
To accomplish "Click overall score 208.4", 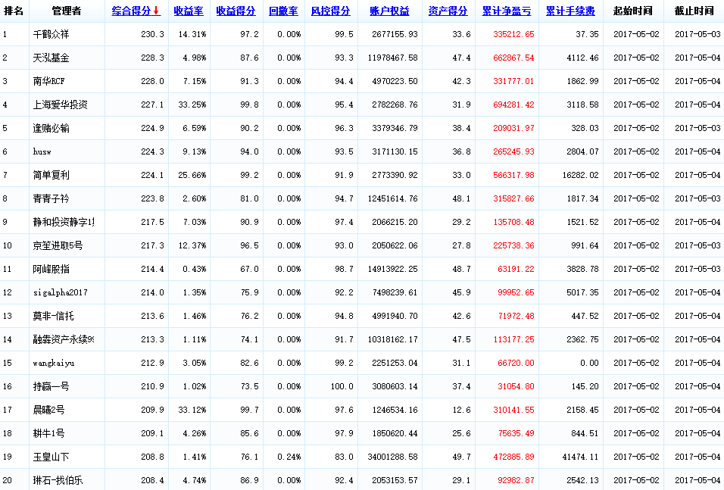I will (152, 481).
